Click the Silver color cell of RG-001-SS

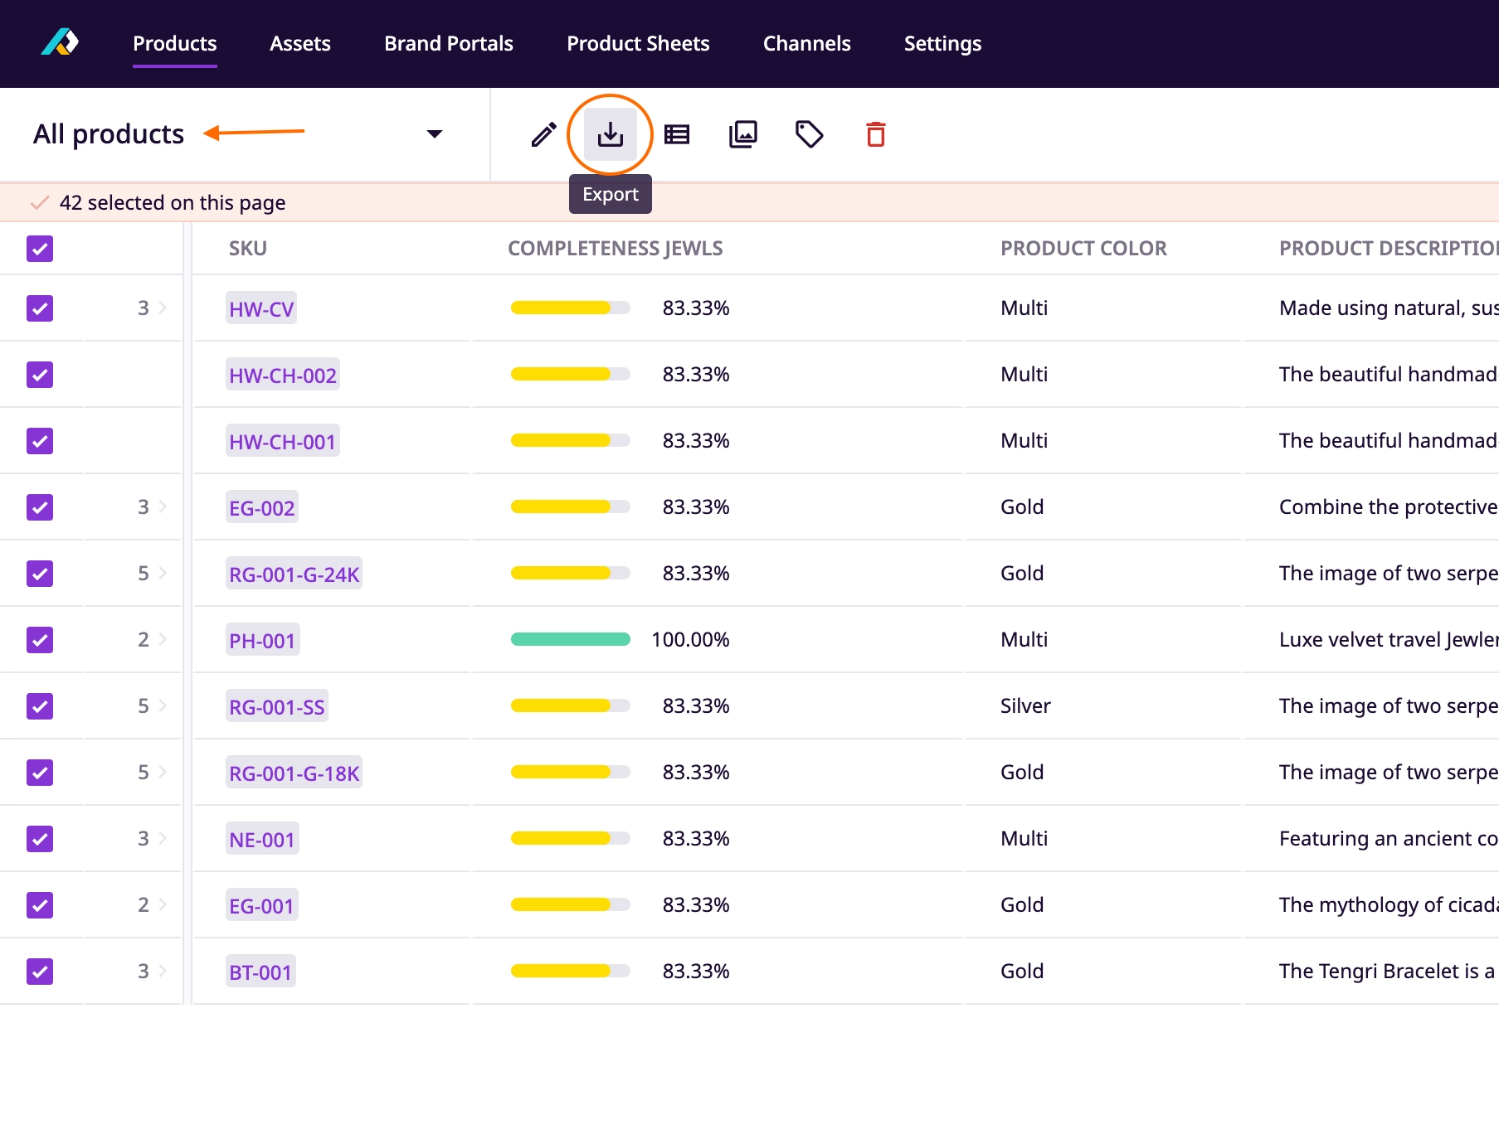click(x=1025, y=706)
